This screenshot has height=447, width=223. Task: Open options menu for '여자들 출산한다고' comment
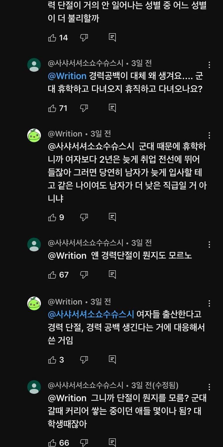pyautogui.click(x=209, y=303)
